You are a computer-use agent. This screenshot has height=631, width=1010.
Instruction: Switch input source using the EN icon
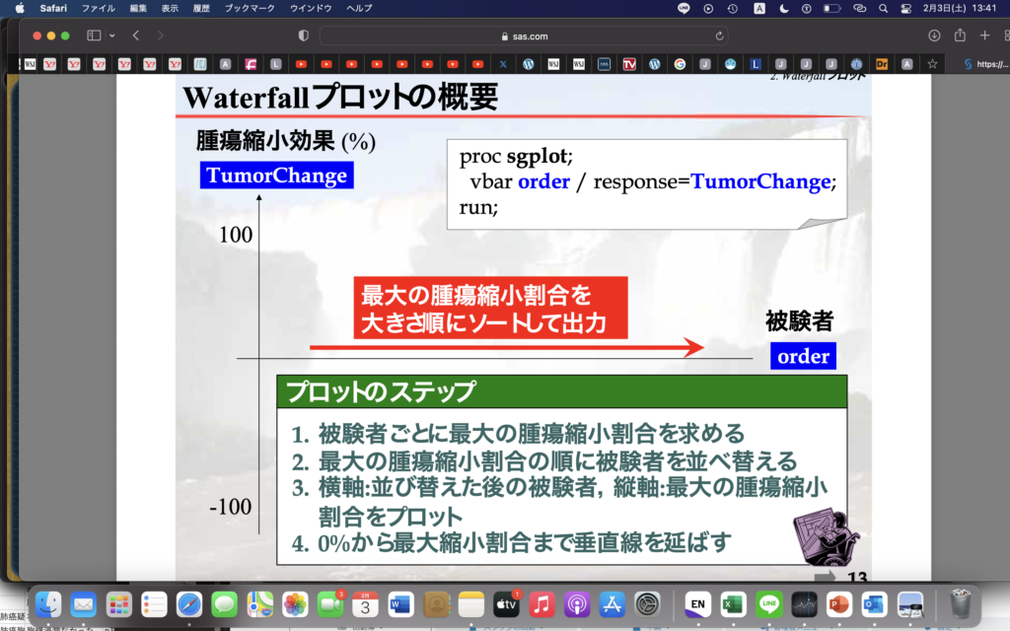click(x=696, y=606)
